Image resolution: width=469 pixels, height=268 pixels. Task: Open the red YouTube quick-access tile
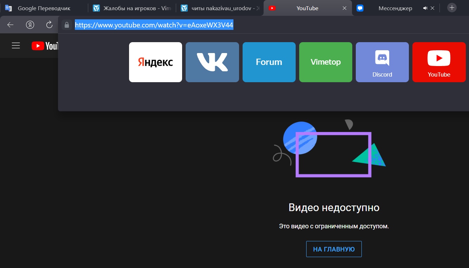click(x=439, y=62)
